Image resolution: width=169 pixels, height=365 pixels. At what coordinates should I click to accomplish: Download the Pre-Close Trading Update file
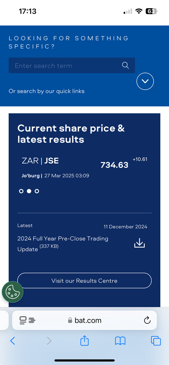pyautogui.click(x=140, y=243)
